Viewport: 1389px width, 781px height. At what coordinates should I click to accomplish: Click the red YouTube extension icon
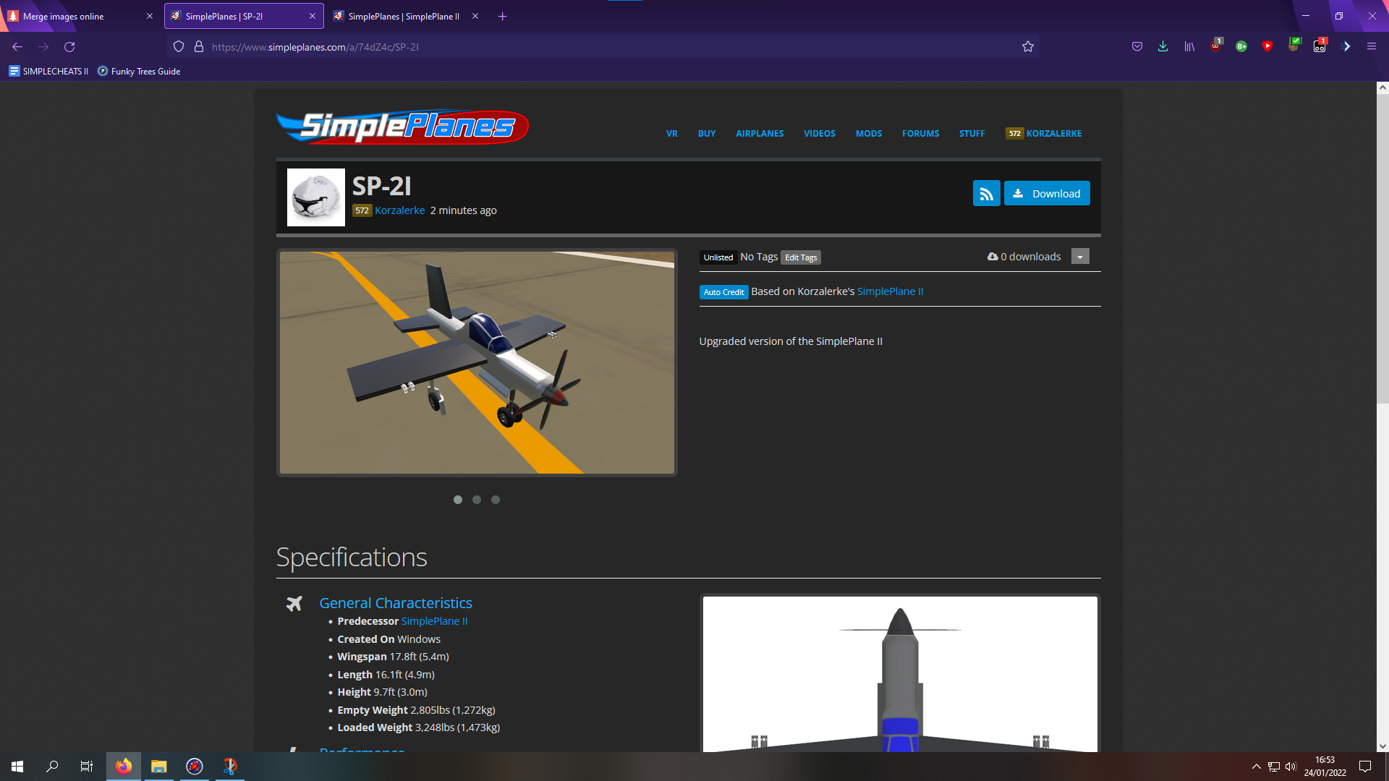(1267, 46)
